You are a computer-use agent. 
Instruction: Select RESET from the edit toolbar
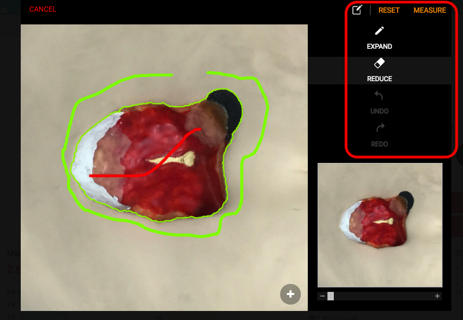pyautogui.click(x=389, y=10)
